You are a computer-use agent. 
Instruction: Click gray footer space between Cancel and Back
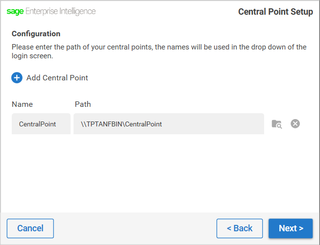coord(135,228)
